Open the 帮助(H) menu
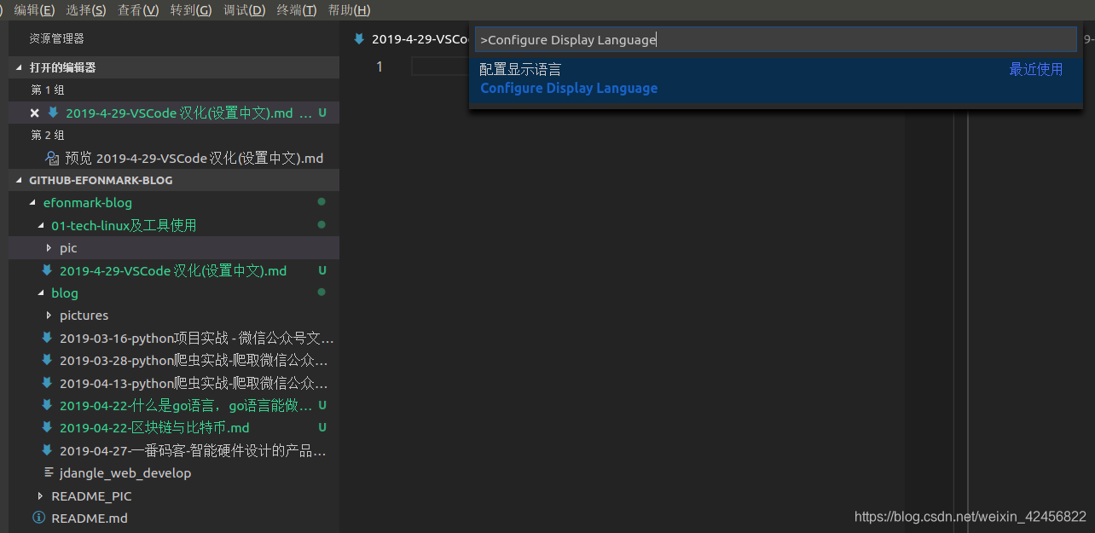 pyautogui.click(x=349, y=10)
